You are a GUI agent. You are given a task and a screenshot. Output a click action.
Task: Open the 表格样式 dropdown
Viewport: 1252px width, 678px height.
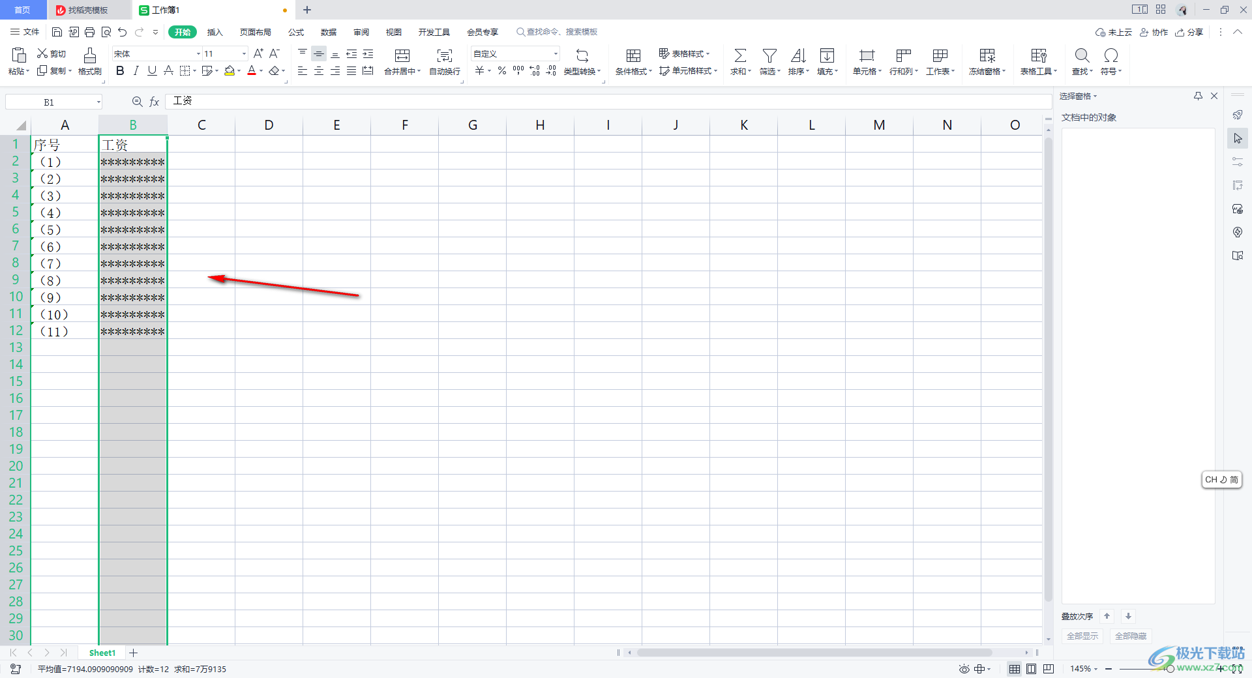click(684, 53)
